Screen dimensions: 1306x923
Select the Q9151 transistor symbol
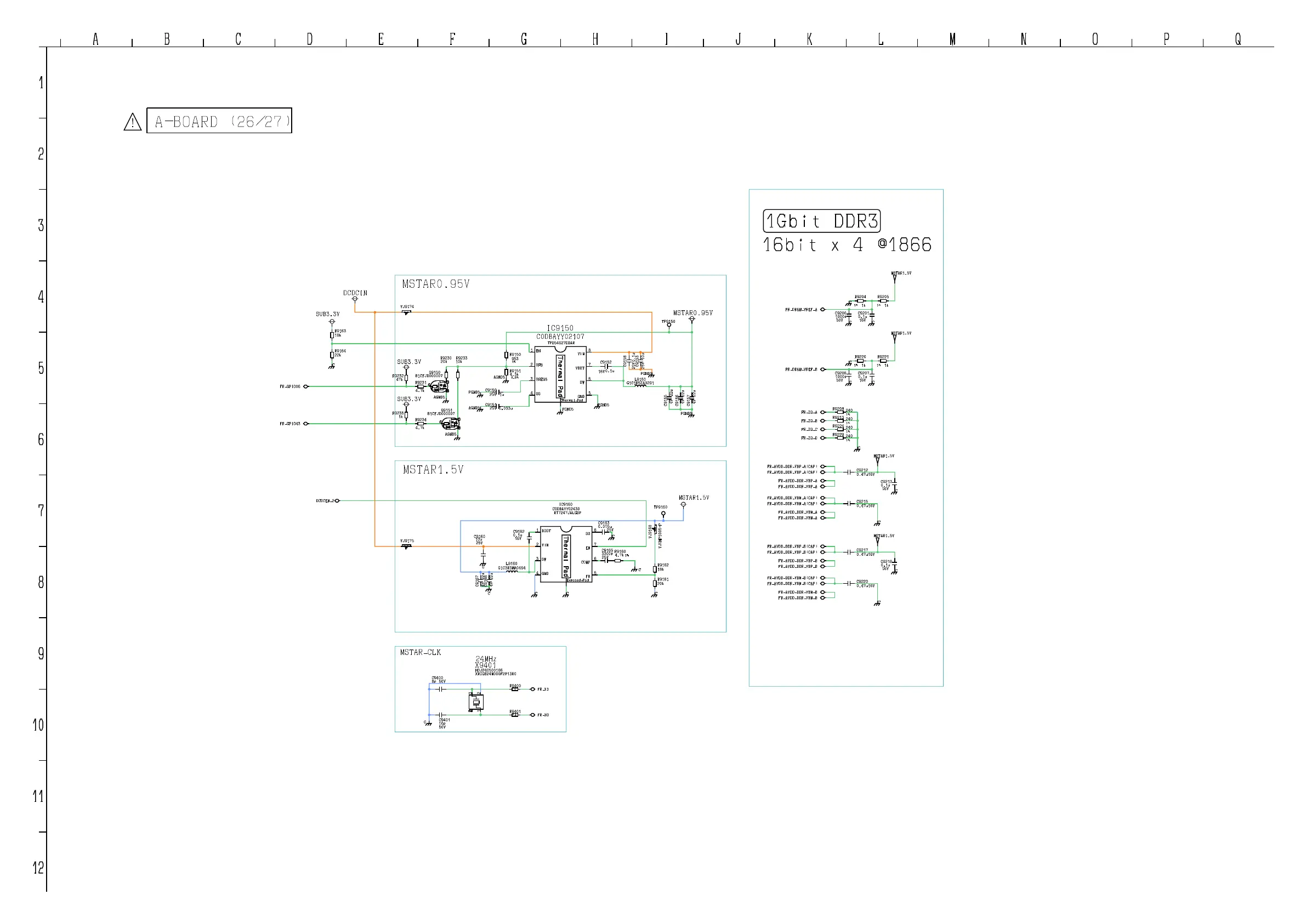pos(451,424)
